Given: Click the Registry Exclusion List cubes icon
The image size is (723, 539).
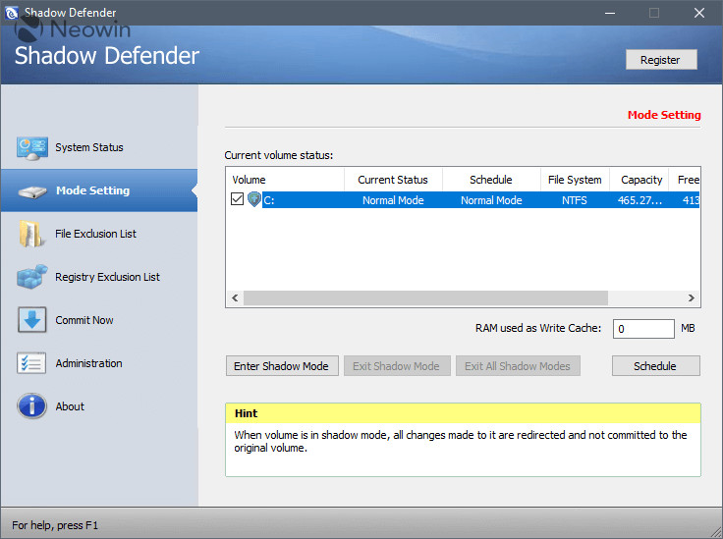Looking at the screenshot, I should pos(31,277).
